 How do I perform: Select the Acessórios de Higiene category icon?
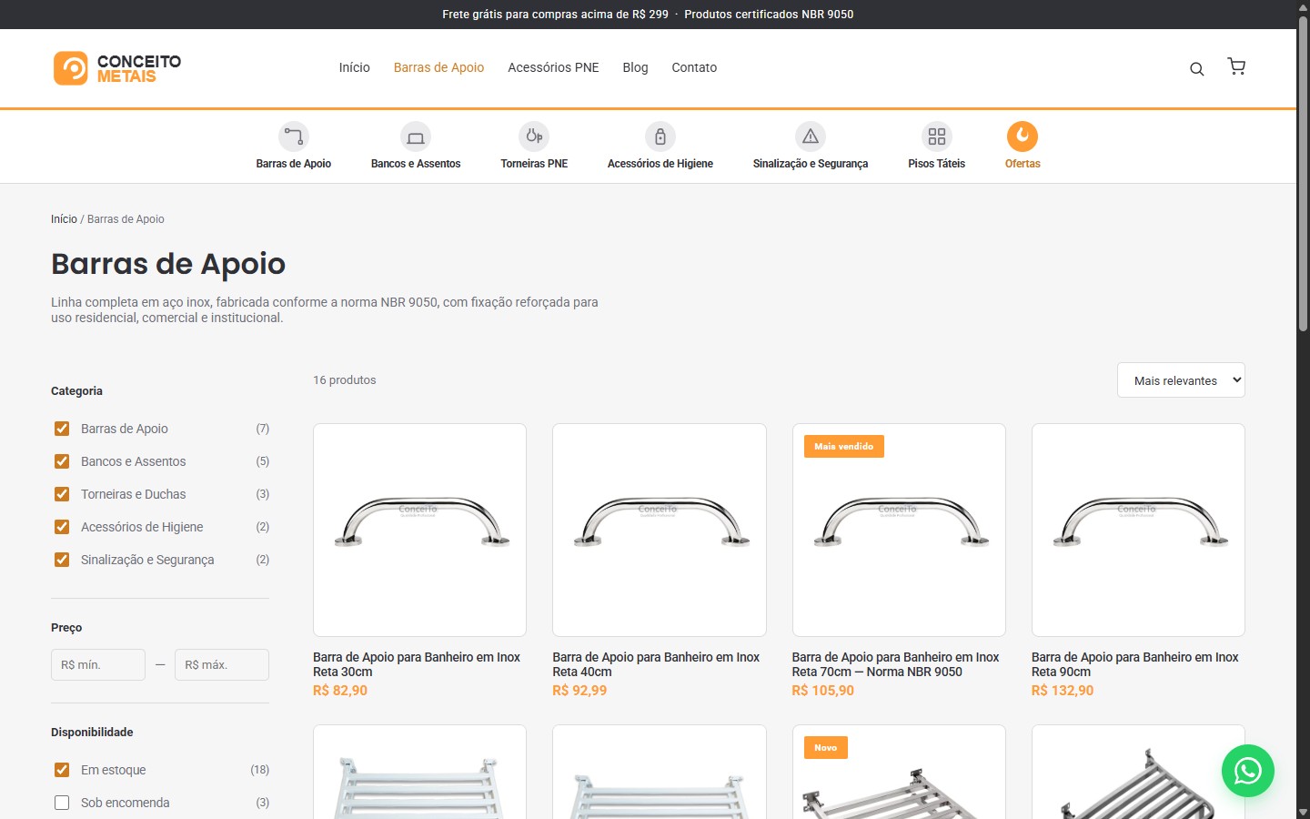point(660,136)
